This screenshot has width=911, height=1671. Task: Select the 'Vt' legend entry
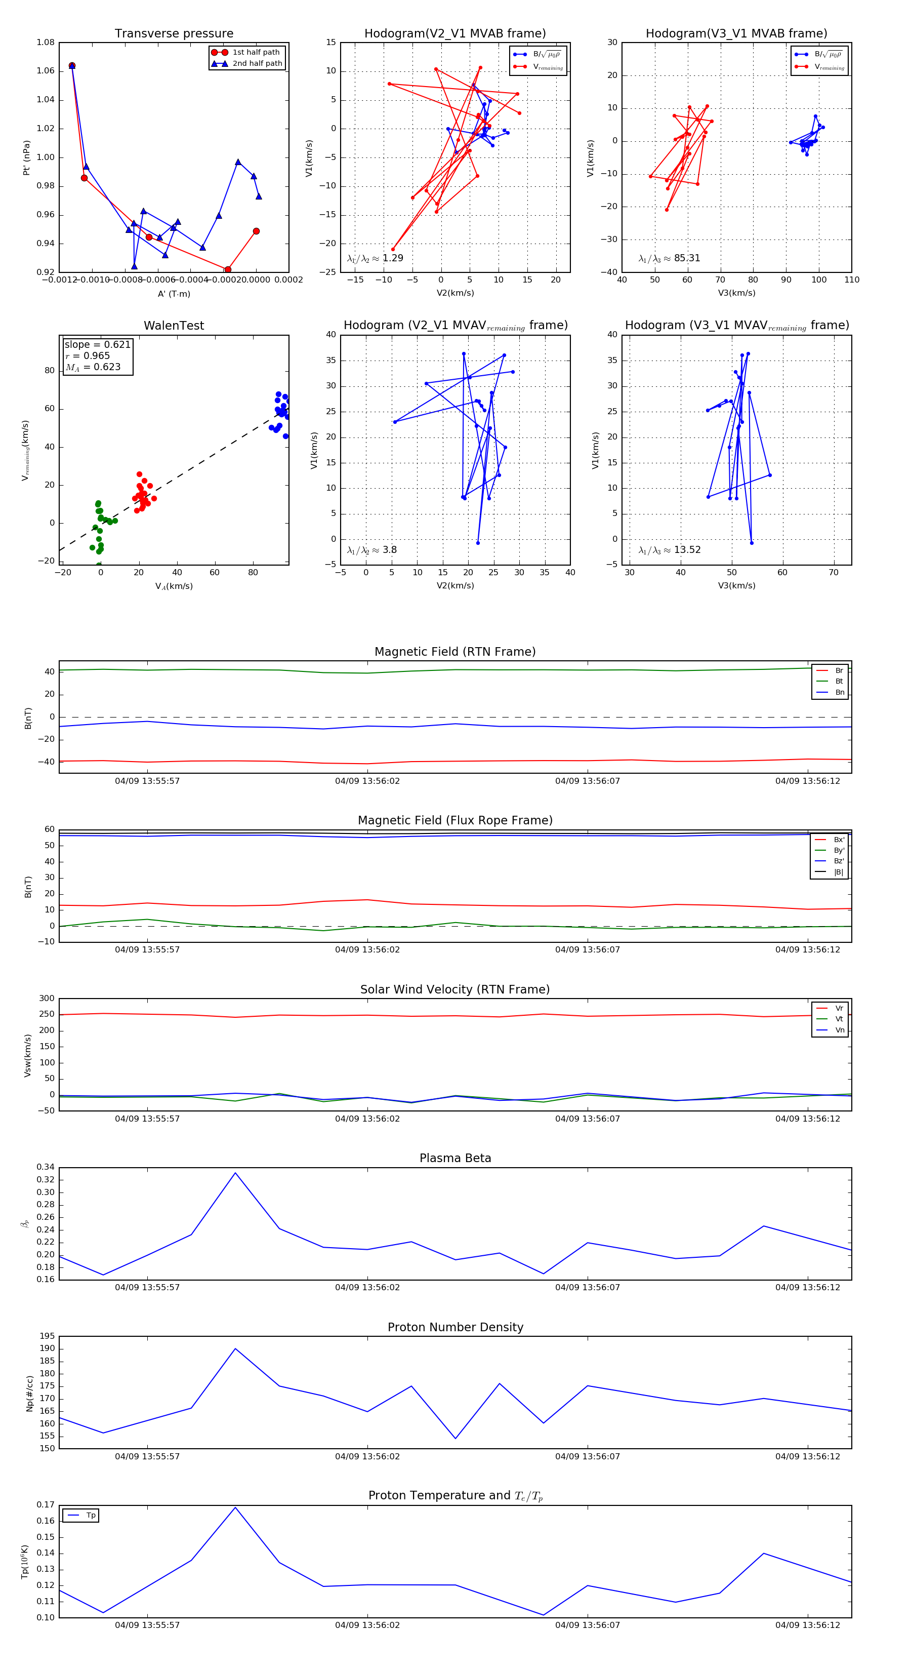tap(830, 1019)
